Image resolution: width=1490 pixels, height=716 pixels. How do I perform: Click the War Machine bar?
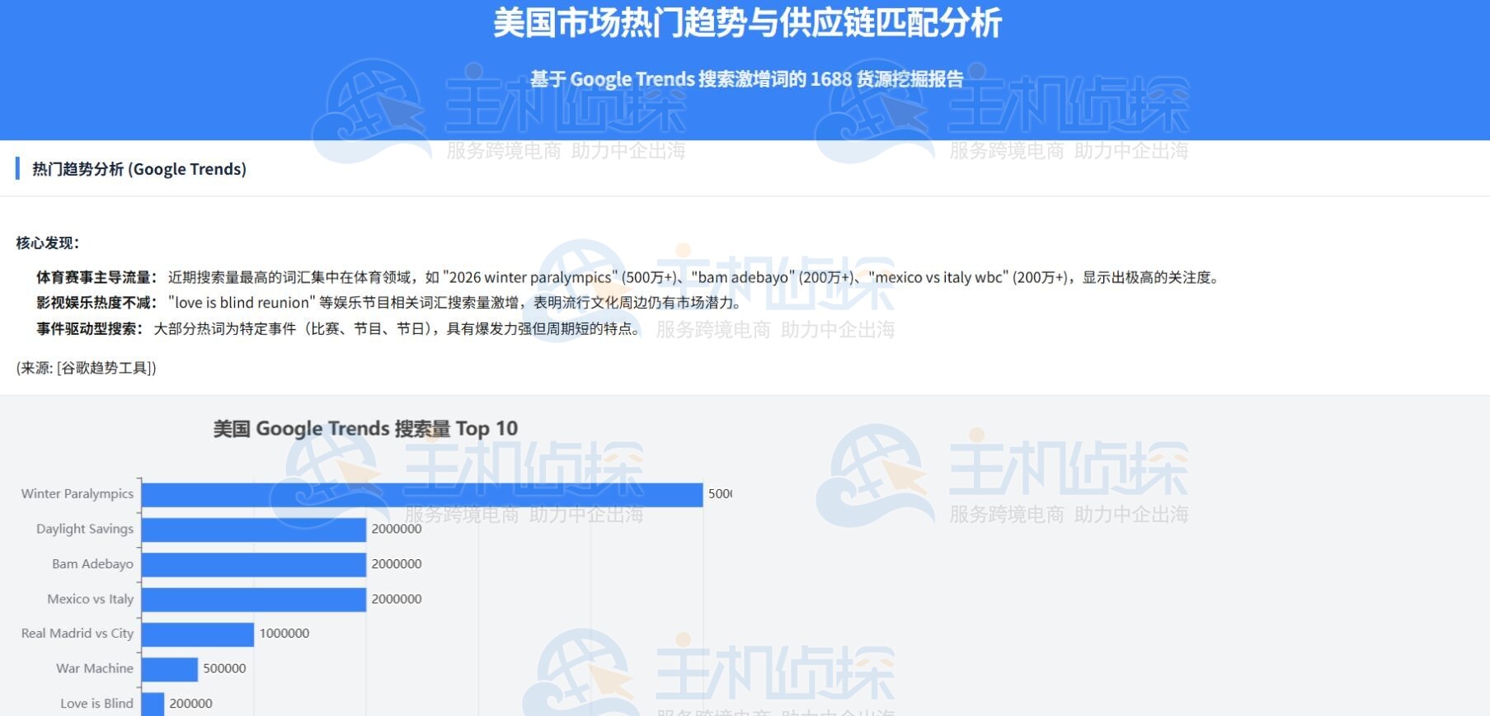click(x=170, y=670)
